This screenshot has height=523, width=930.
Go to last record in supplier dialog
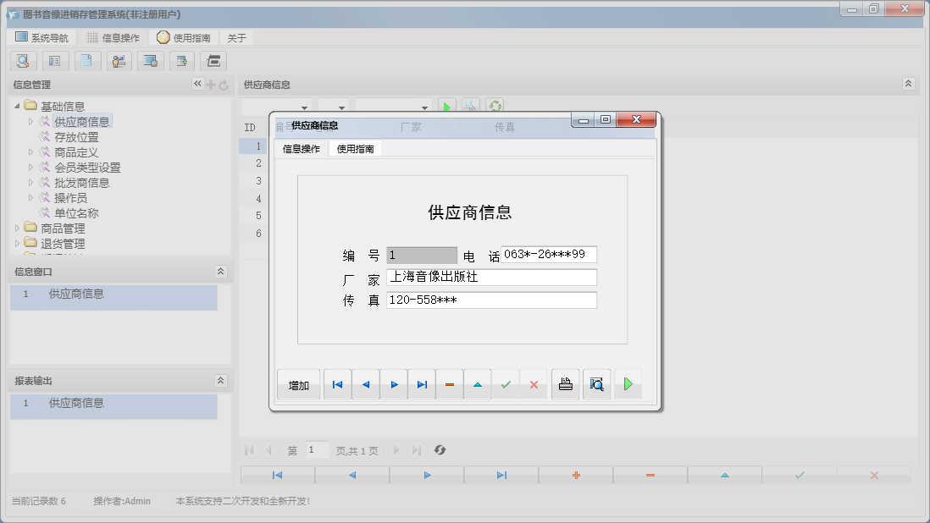click(x=422, y=384)
